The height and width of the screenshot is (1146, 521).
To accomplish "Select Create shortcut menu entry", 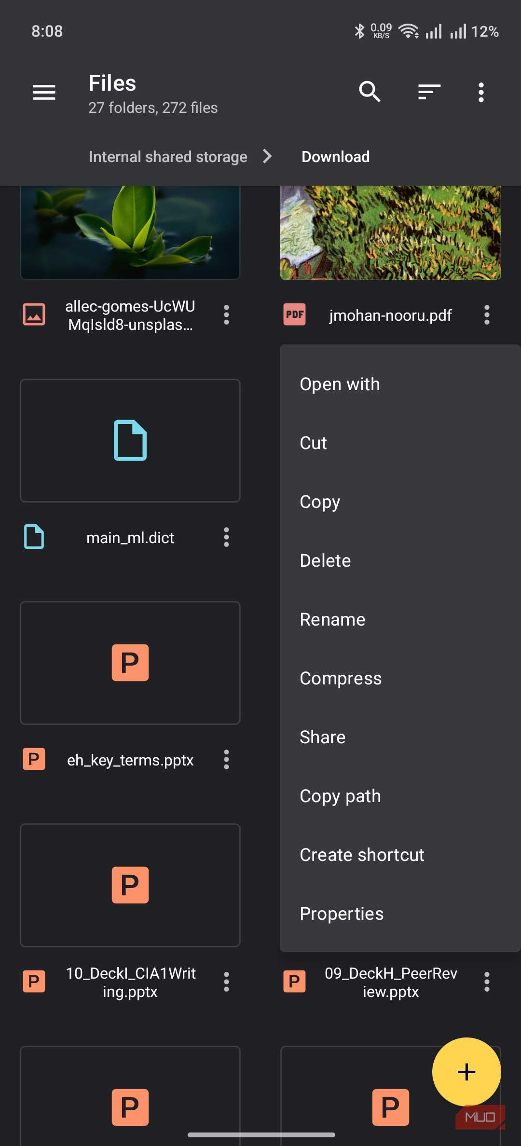I will (400, 855).
